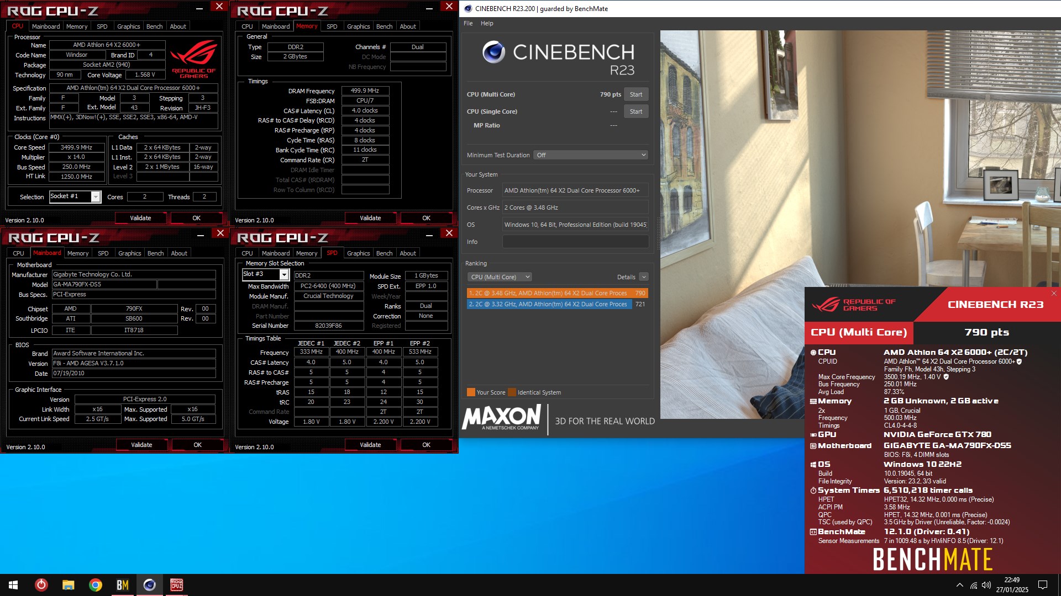Open the notification center icon

point(1043,585)
